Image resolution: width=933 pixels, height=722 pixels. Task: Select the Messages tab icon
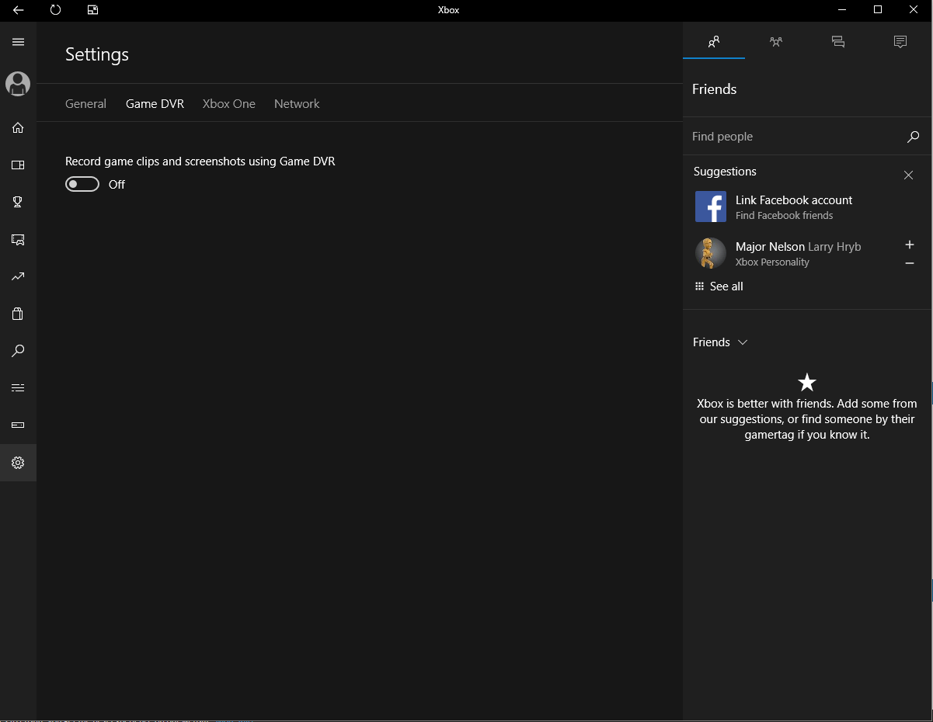tap(838, 42)
